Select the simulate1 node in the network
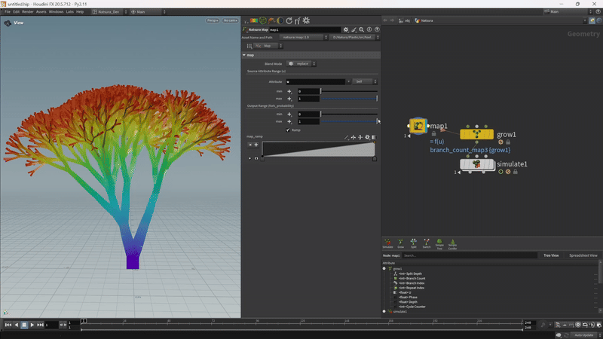The width and height of the screenshot is (603, 339). pos(477,164)
